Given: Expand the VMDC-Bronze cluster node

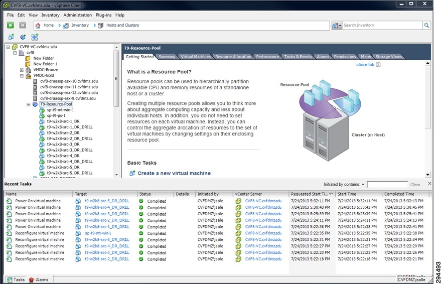Looking at the screenshot, I should click(22, 70).
